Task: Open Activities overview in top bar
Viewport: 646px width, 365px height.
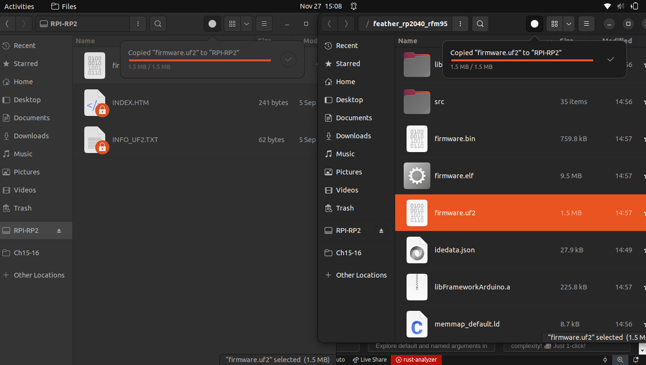Action: [19, 6]
